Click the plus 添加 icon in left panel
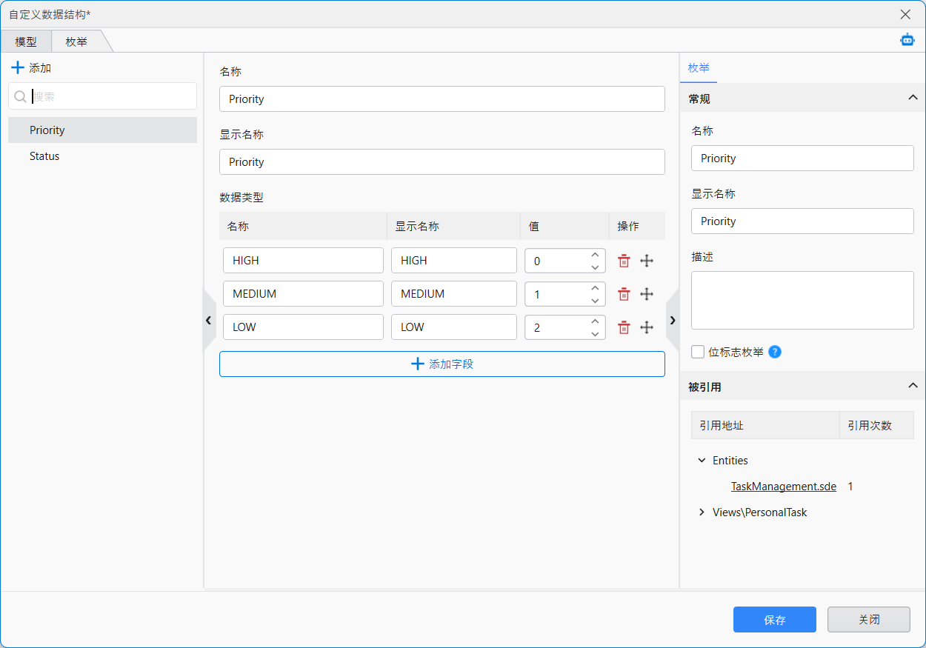Screen dimensions: 926x648 (18, 68)
